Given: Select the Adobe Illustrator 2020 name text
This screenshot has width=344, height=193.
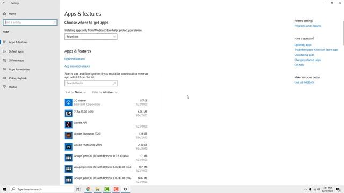Looking at the screenshot, I should click(x=87, y=133).
